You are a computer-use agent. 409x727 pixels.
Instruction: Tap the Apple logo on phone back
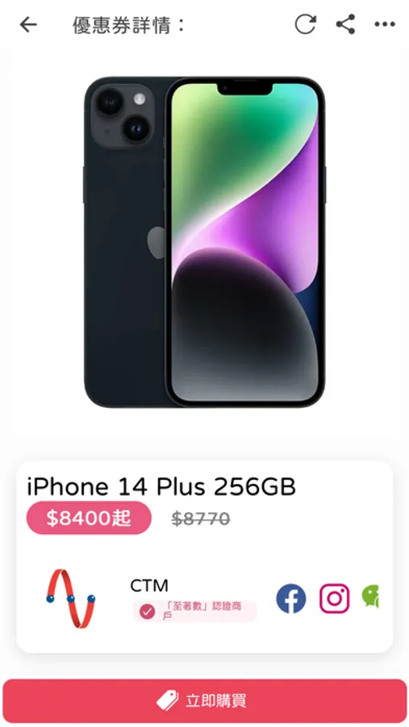[x=157, y=242]
